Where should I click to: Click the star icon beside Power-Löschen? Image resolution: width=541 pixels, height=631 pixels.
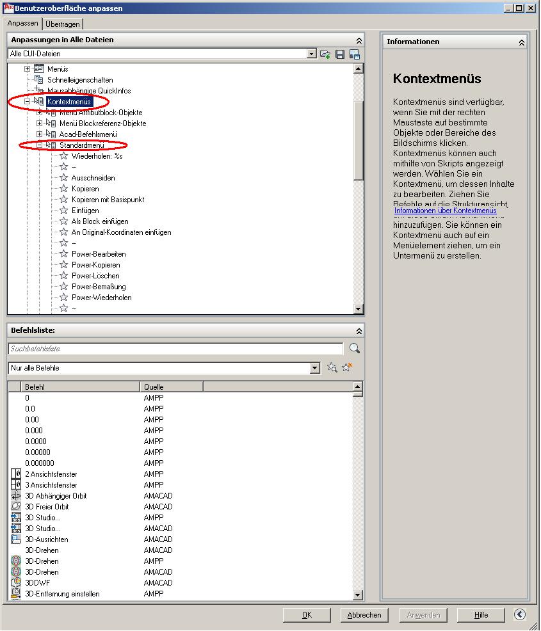click(x=63, y=275)
